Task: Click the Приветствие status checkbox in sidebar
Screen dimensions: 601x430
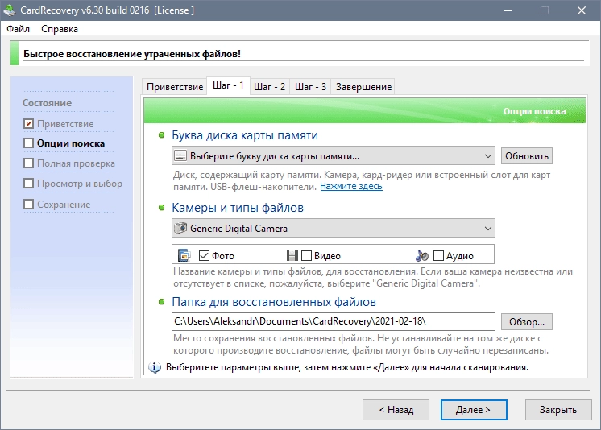Action: [x=29, y=124]
